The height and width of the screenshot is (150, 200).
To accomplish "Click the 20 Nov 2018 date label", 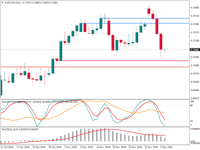I will (x=119, y=147).
